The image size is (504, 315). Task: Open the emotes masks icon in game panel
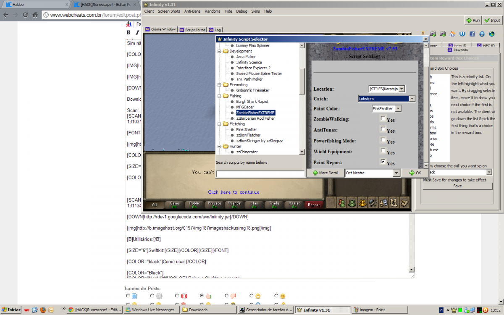click(383, 202)
